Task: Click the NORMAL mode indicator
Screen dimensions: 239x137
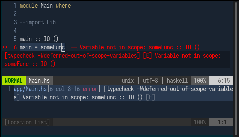Action: [x=14, y=81]
